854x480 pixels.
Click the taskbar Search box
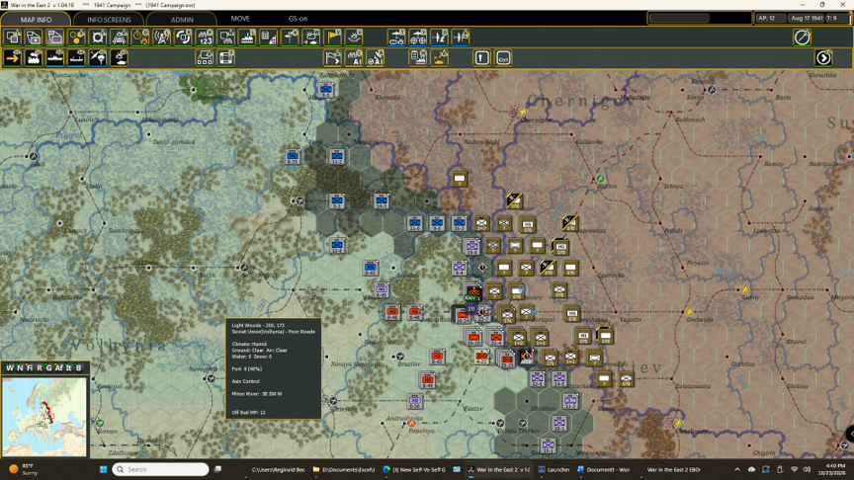161,469
